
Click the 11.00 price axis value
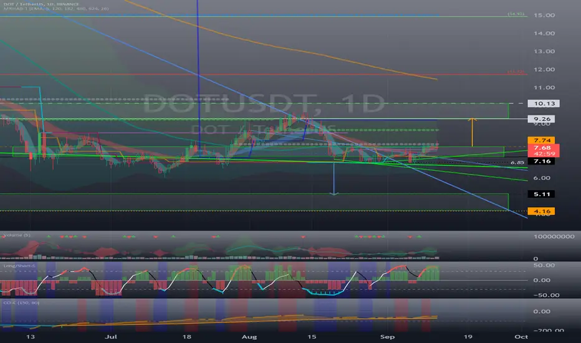point(544,88)
